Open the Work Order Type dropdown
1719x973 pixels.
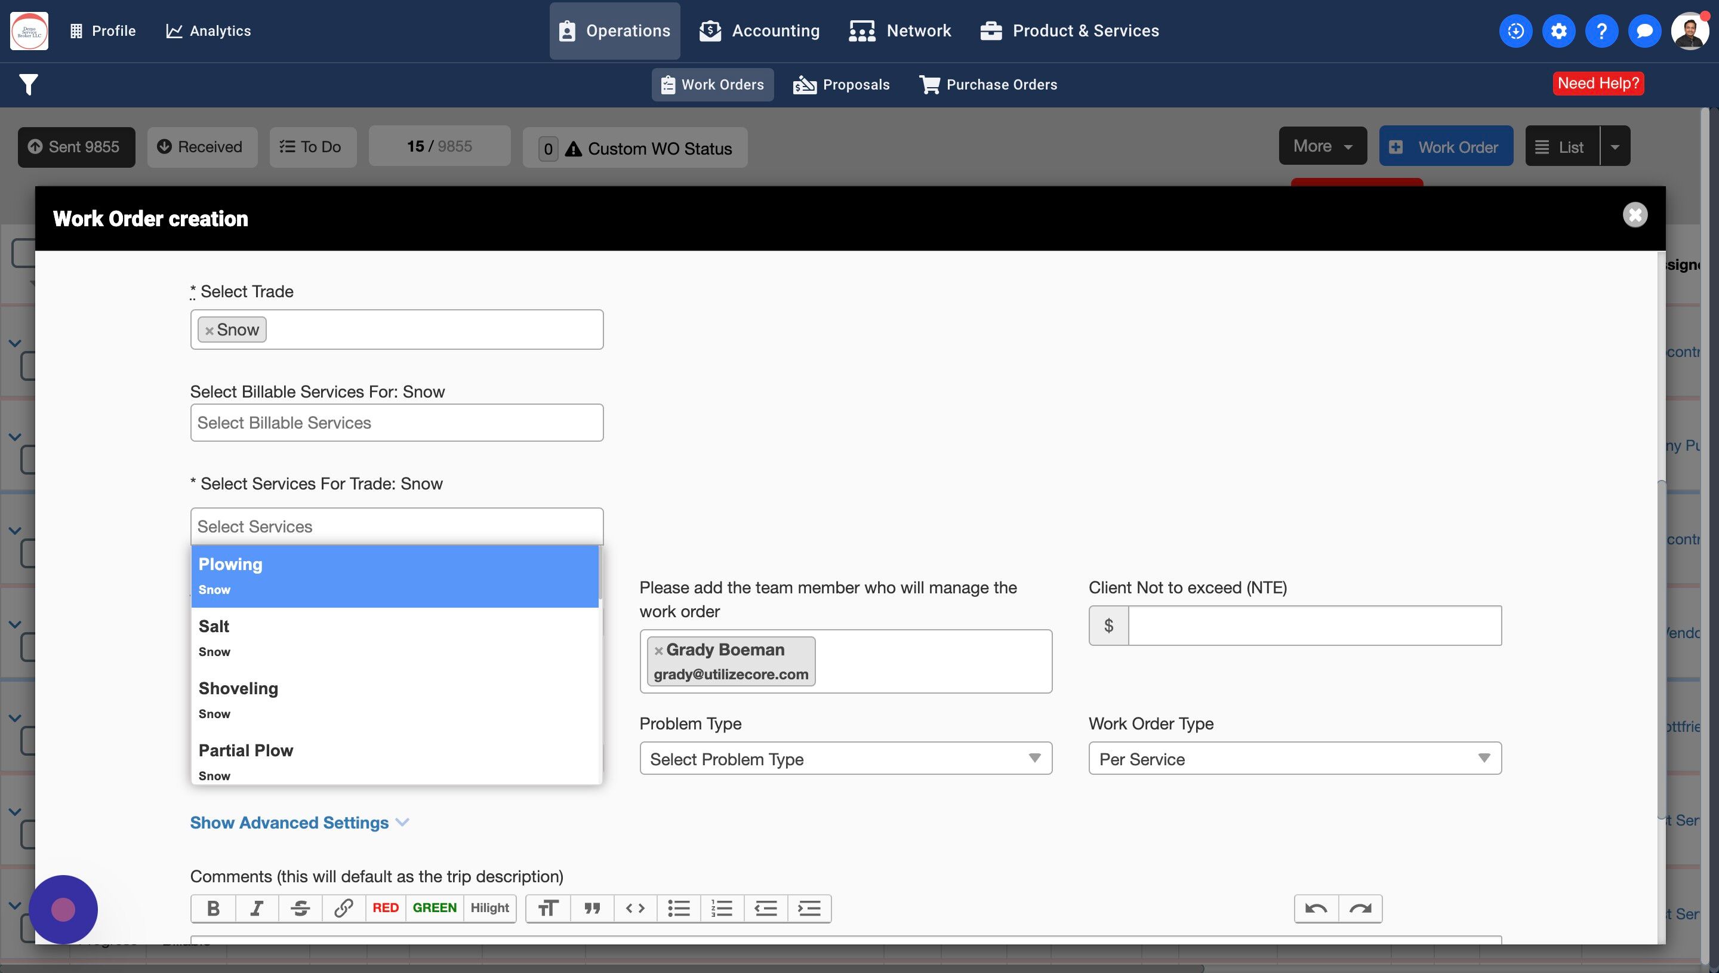pyautogui.click(x=1294, y=759)
